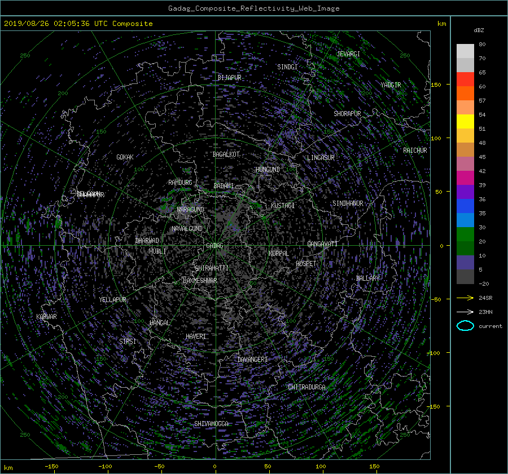Click the SIRSI city label
The width and height of the screenshot is (508, 474).
128,342
